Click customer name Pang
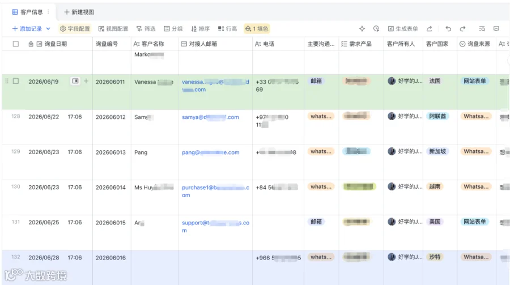Viewport: 510px width, 285px height. [141, 152]
